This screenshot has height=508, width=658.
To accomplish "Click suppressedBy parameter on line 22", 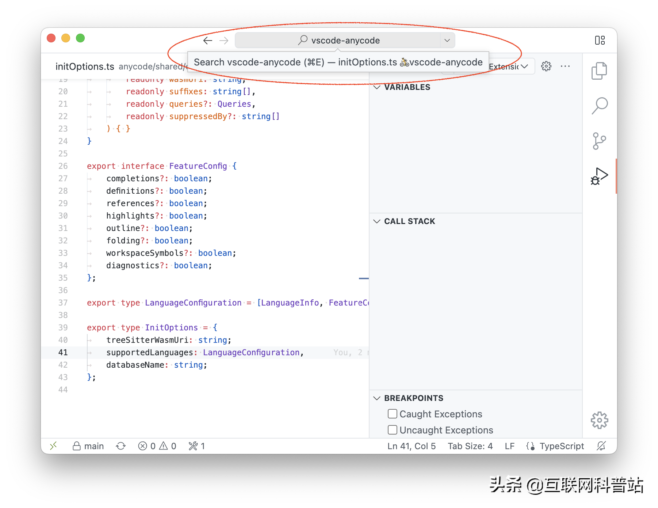I will click(x=198, y=116).
